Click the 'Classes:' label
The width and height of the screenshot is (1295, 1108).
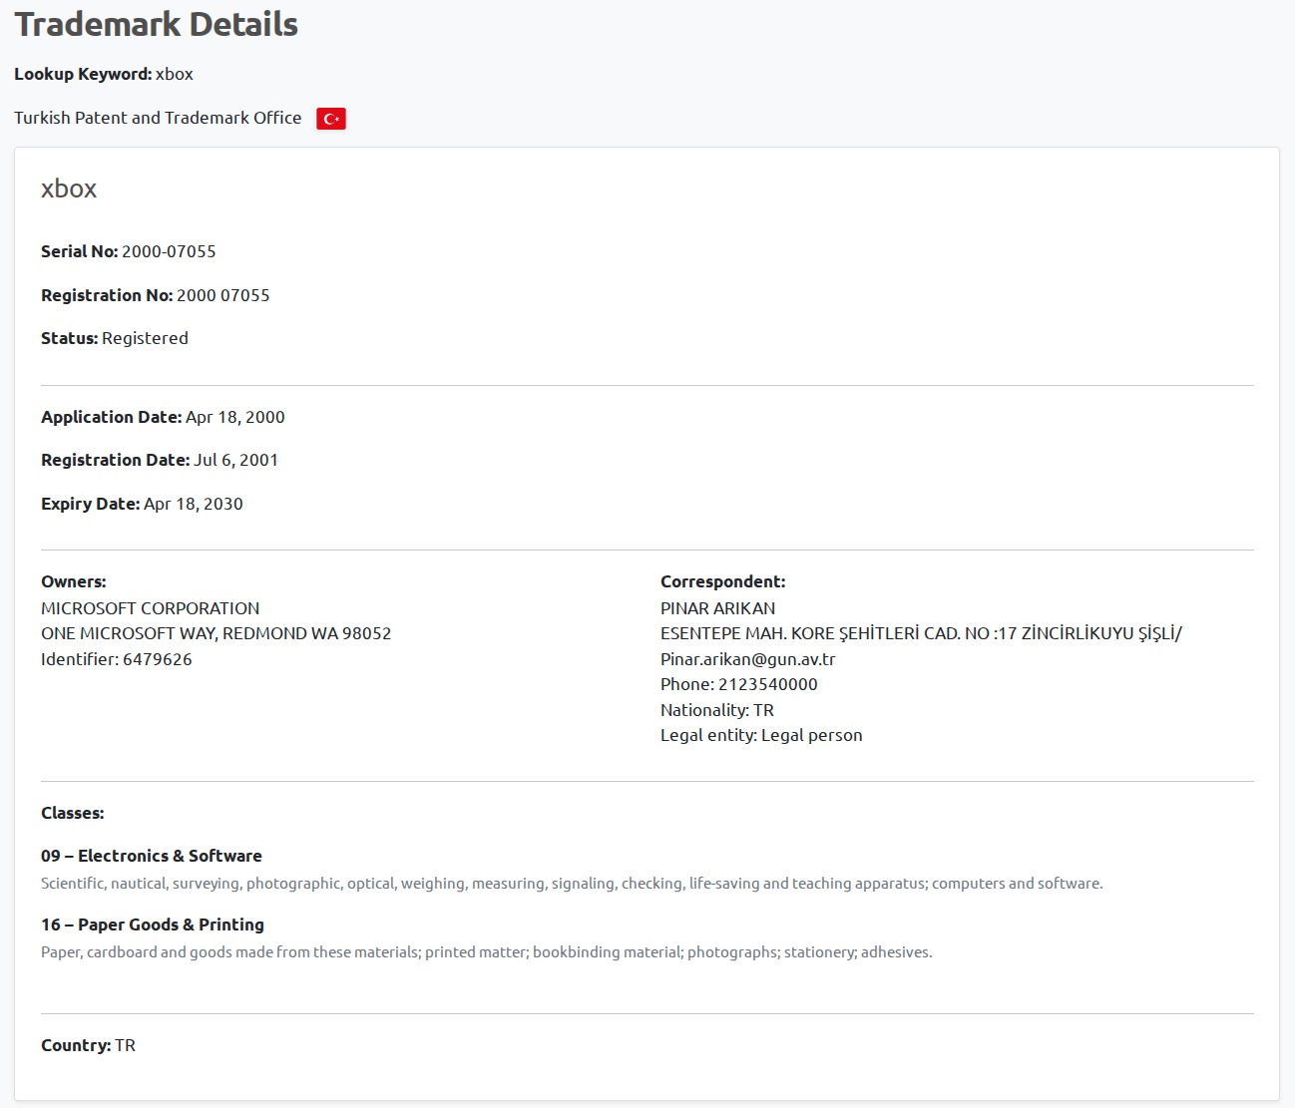click(x=73, y=813)
